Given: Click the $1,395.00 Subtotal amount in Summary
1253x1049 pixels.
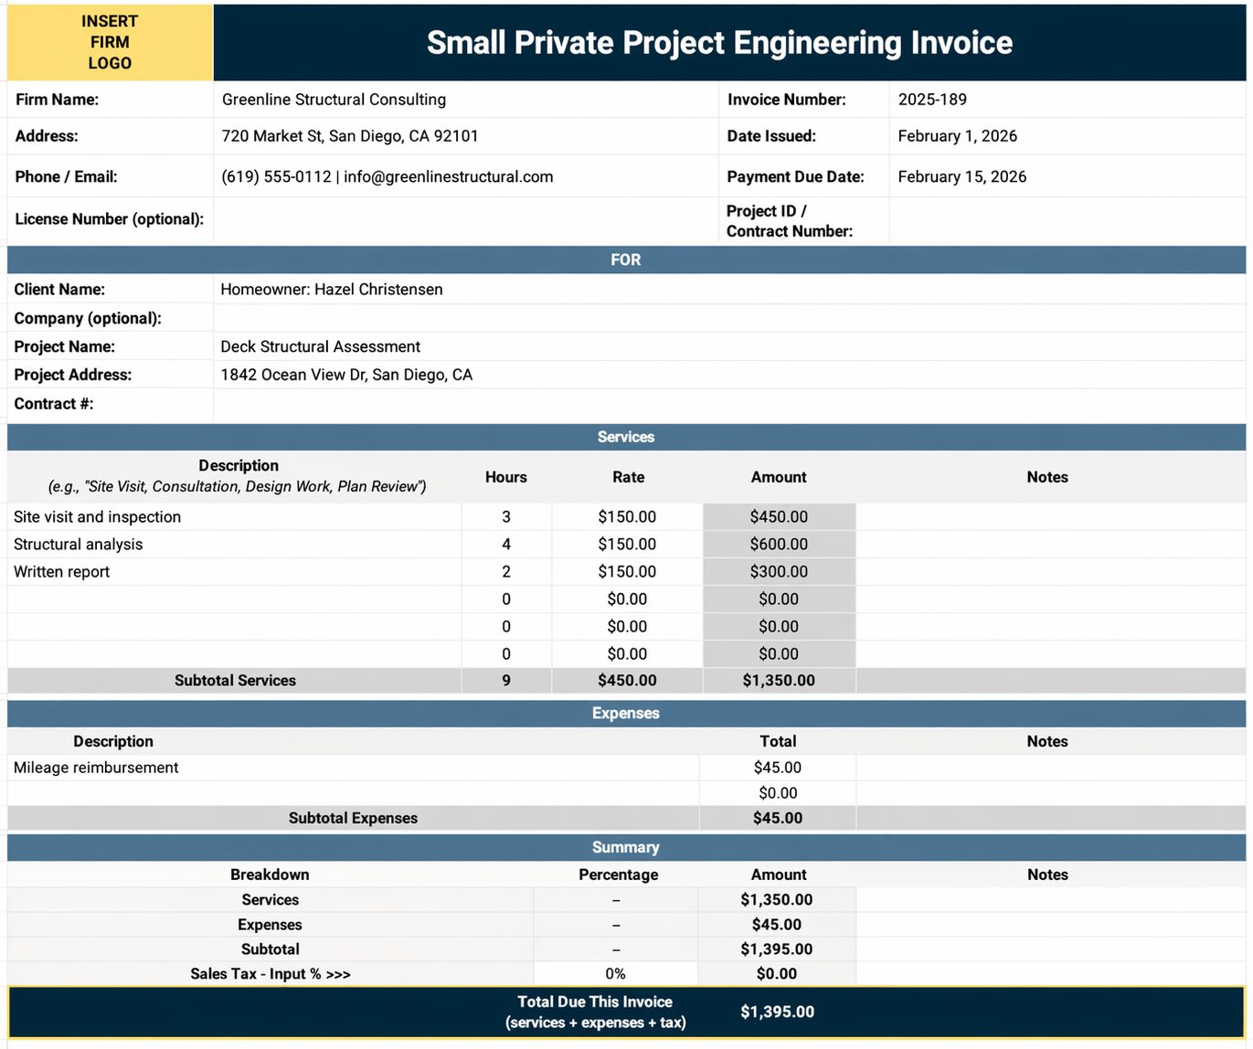Looking at the screenshot, I should point(777,949).
